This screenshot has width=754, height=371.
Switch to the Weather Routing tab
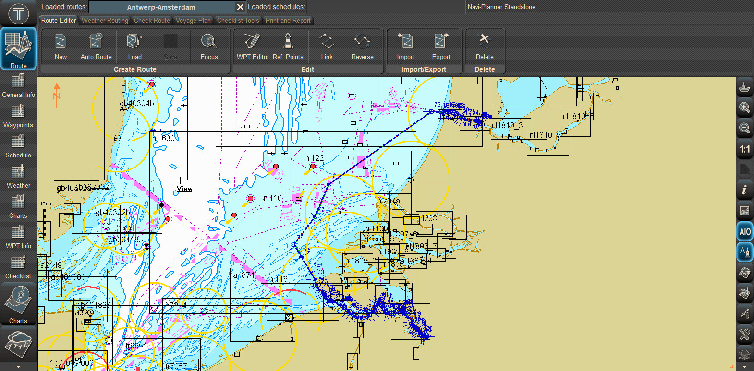(105, 20)
